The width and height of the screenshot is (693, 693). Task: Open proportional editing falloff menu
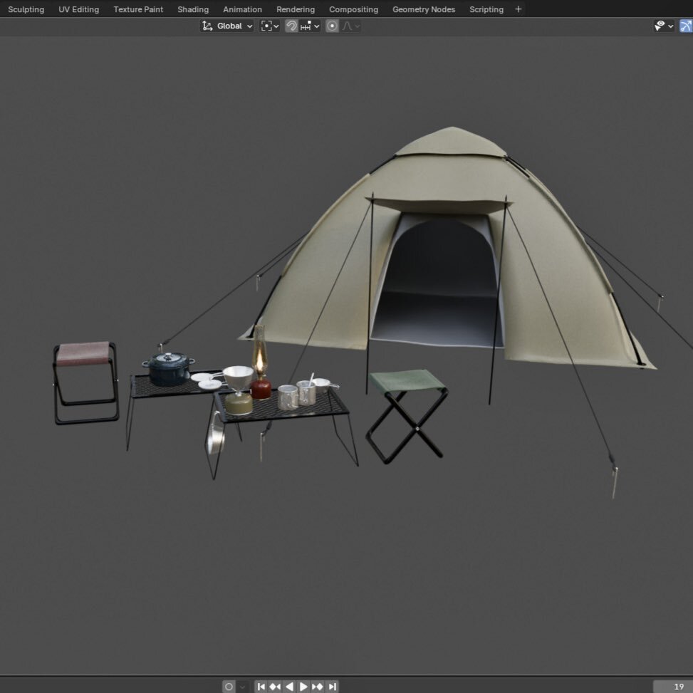(351, 26)
